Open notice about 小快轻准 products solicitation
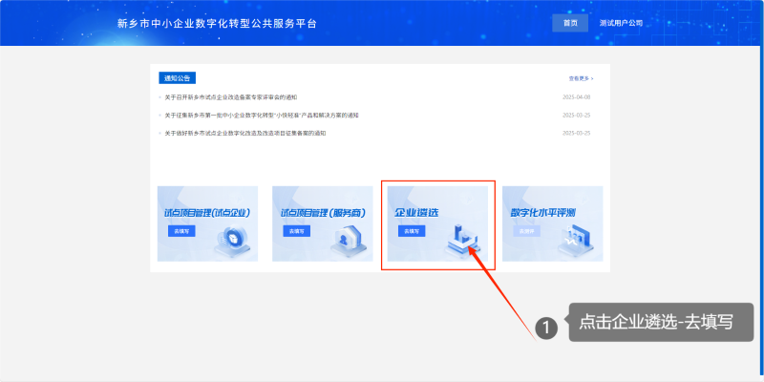 click(x=261, y=116)
